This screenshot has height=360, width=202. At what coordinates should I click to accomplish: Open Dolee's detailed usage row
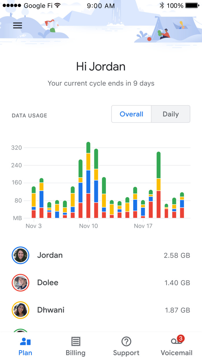point(101,283)
